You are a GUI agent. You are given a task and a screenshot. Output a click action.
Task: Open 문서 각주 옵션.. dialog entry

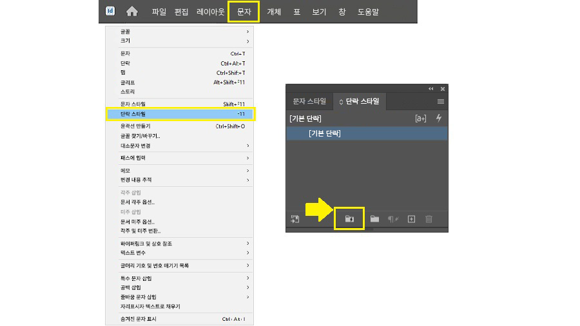[179, 202]
